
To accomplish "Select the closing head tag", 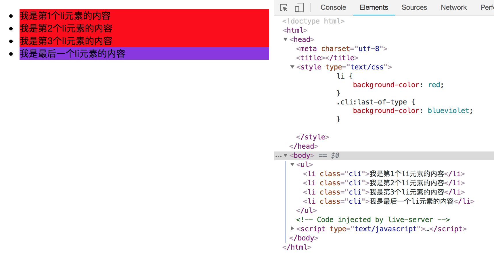I will coord(304,146).
